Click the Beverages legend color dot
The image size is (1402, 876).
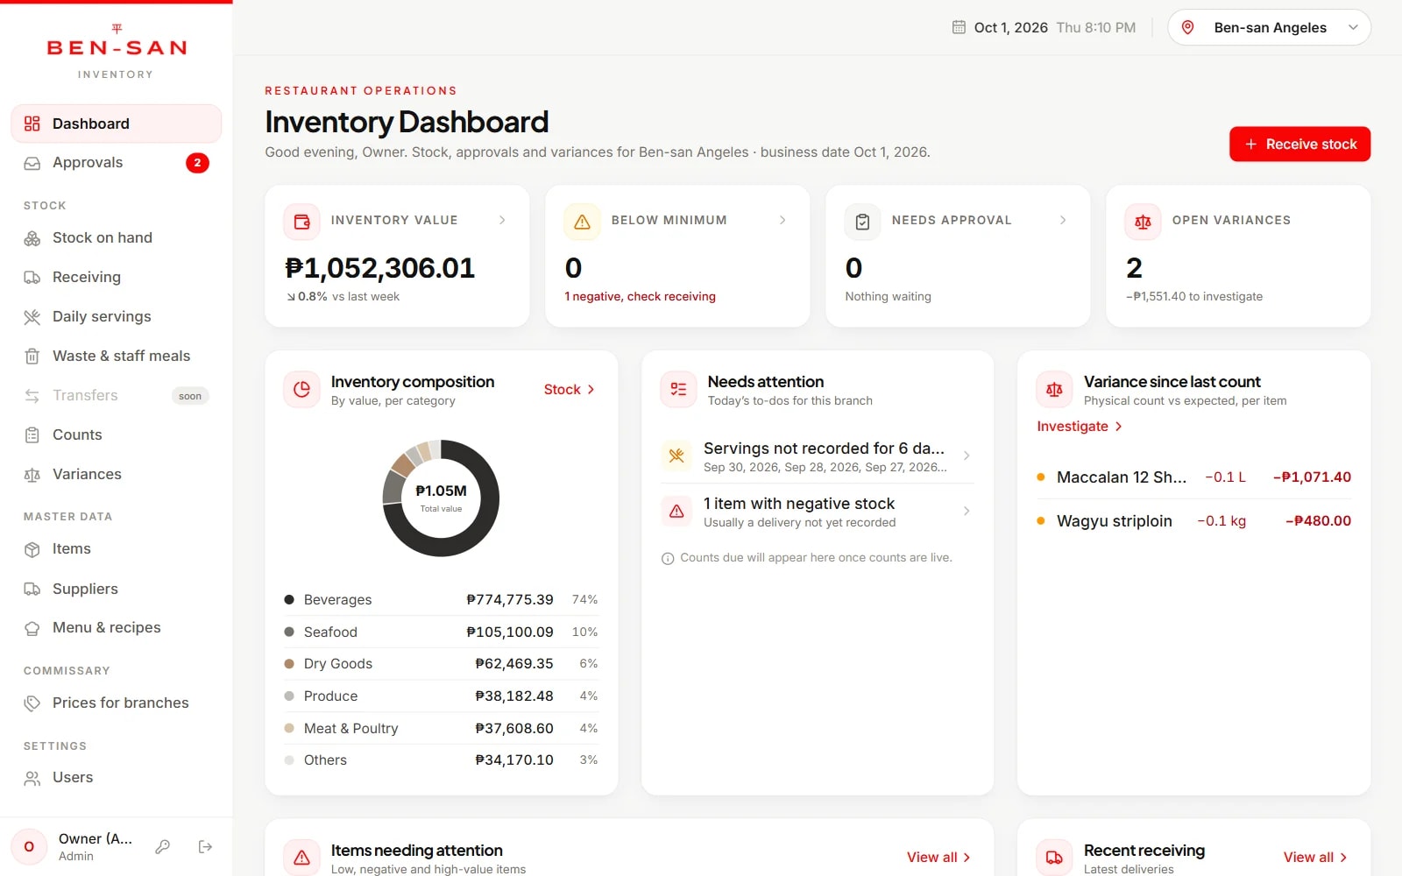point(289,600)
